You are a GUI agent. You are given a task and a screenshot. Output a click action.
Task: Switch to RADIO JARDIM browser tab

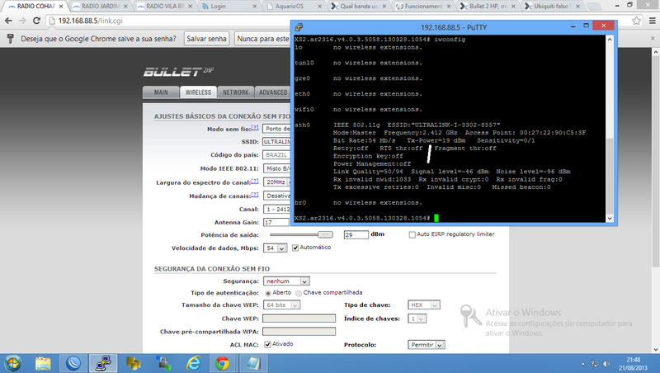tap(100, 7)
